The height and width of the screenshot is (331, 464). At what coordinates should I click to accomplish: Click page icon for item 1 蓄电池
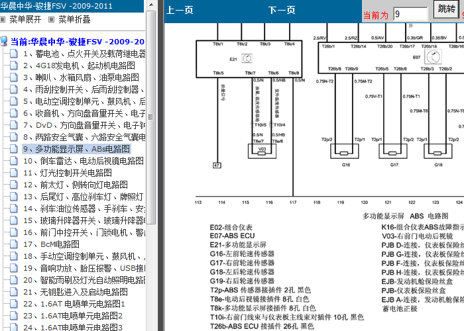pos(14,54)
